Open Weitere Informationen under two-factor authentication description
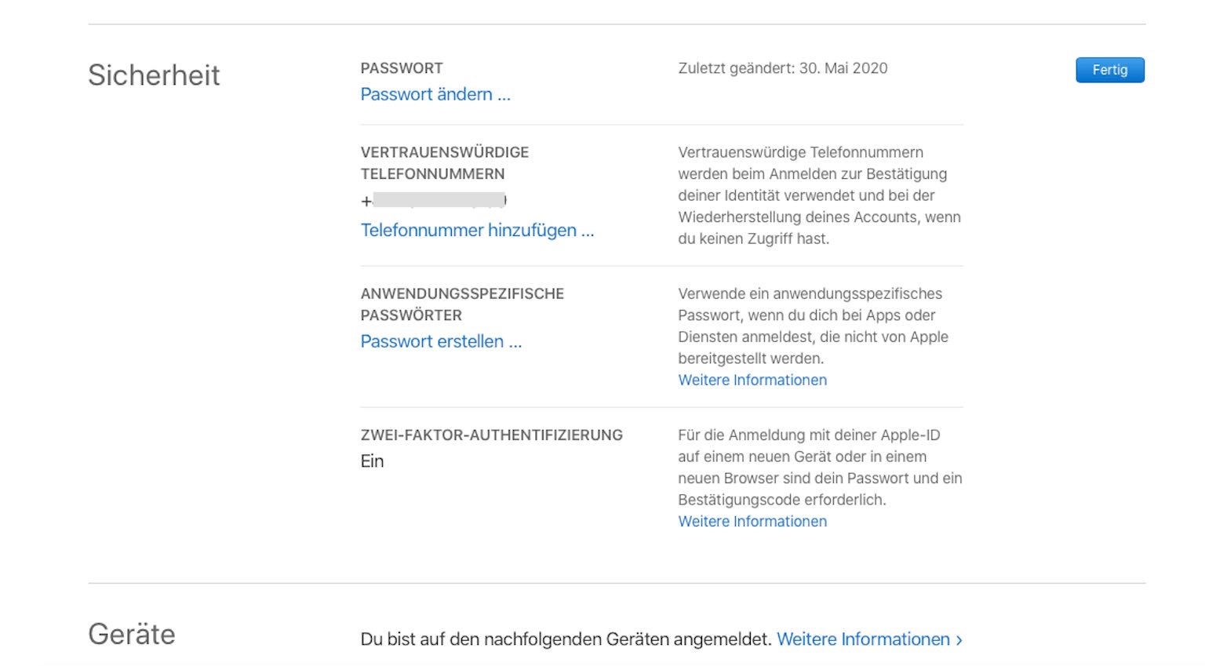1205x666 pixels. click(x=752, y=522)
